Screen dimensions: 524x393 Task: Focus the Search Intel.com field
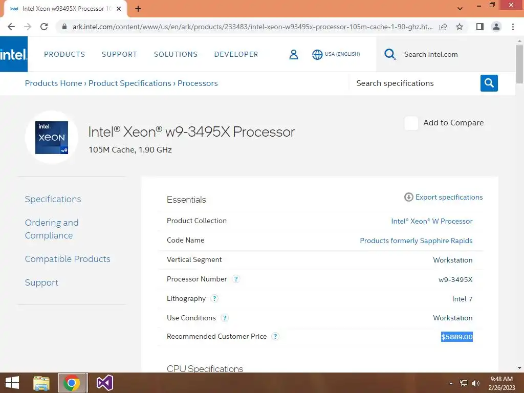[431, 54]
